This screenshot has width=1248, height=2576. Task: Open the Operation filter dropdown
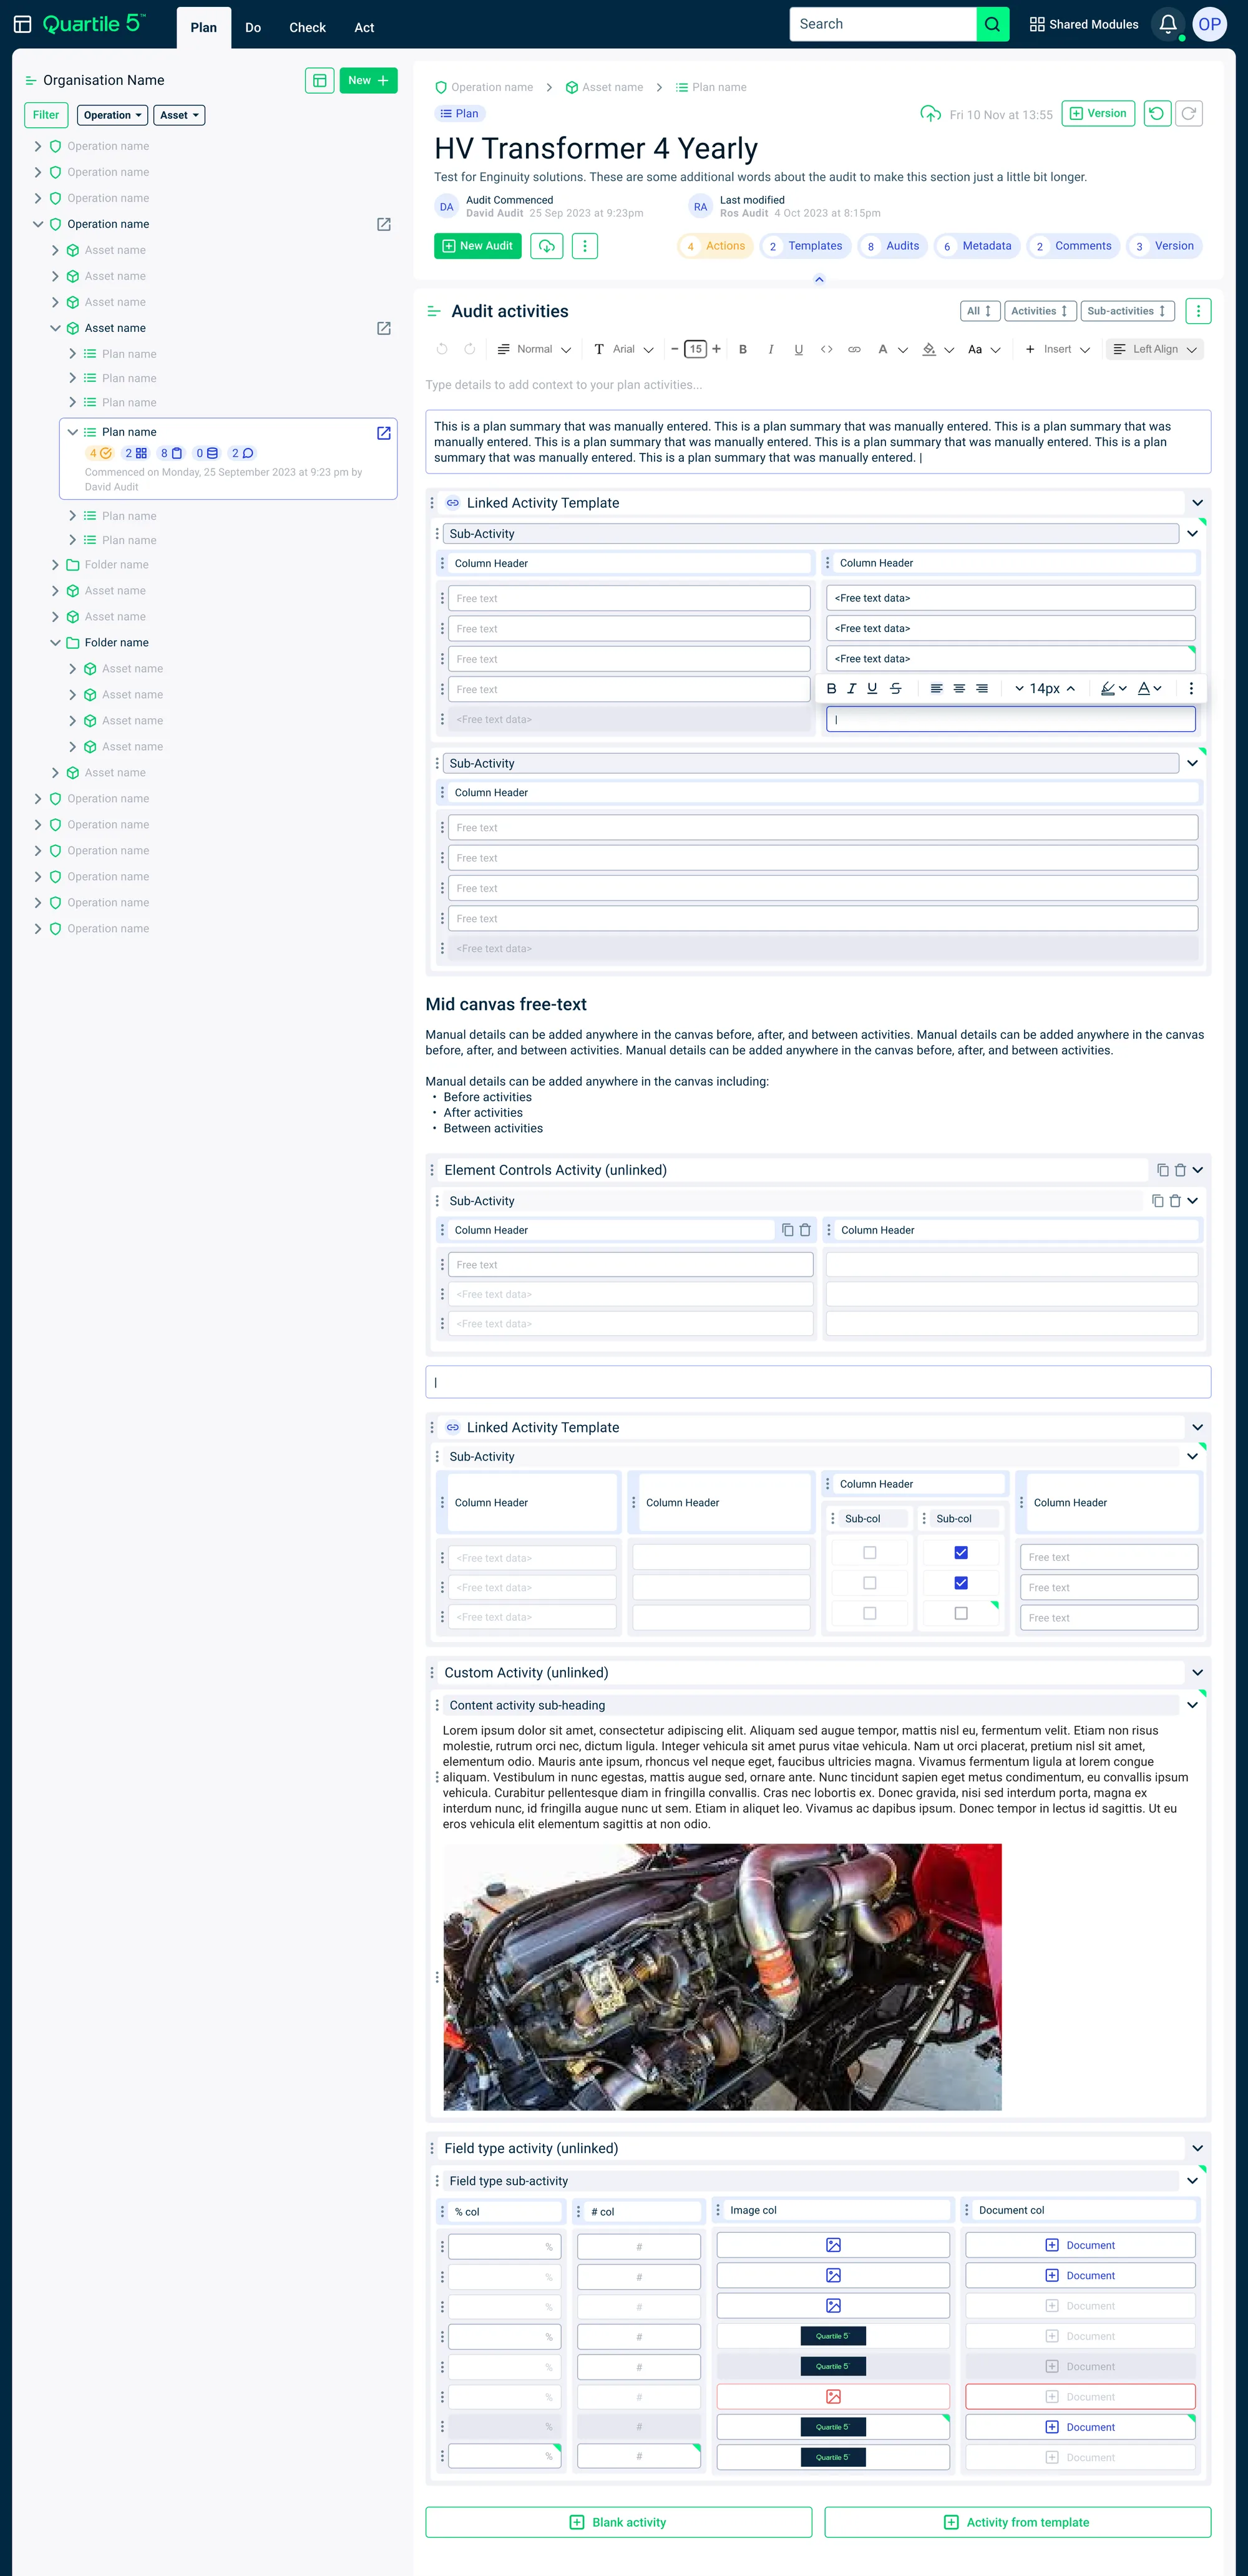pos(112,115)
